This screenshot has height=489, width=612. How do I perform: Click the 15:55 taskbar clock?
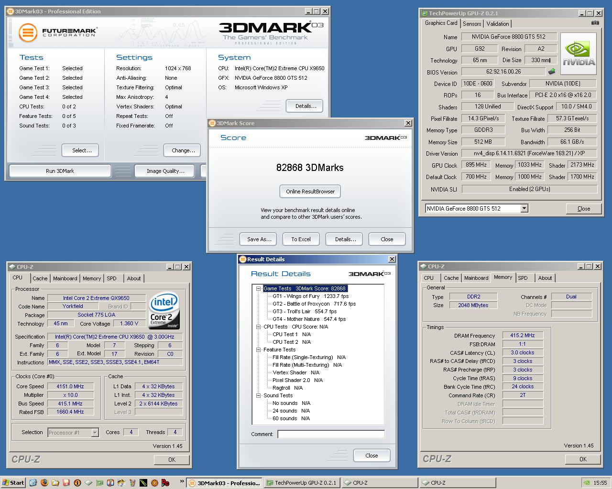point(600,483)
